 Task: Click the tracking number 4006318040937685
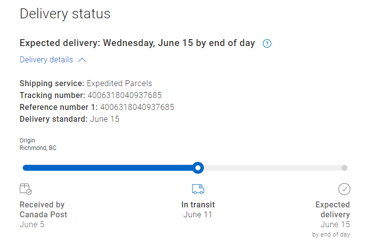[x=125, y=95]
